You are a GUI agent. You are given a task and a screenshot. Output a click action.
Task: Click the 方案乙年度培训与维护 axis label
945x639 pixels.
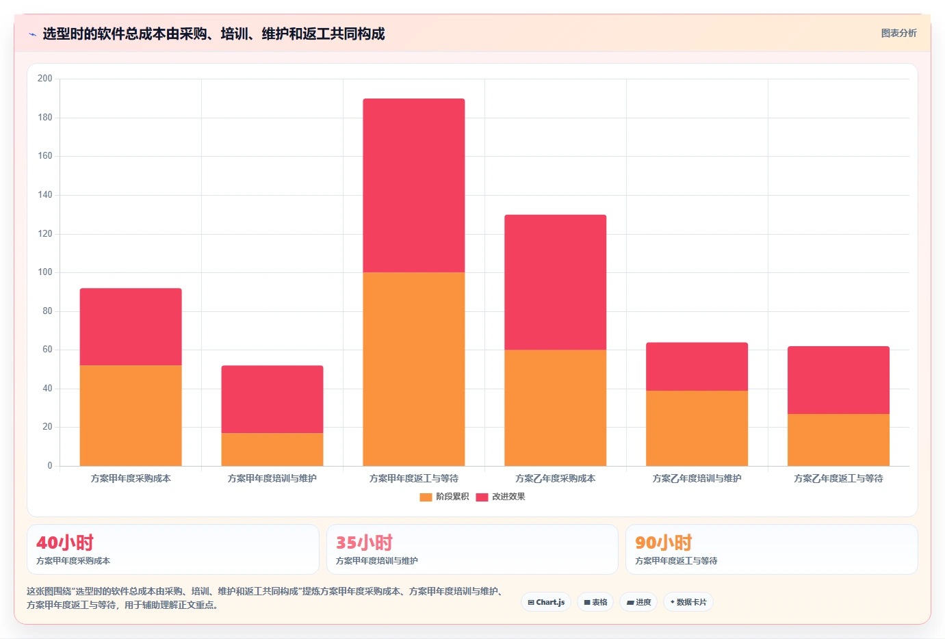click(697, 478)
